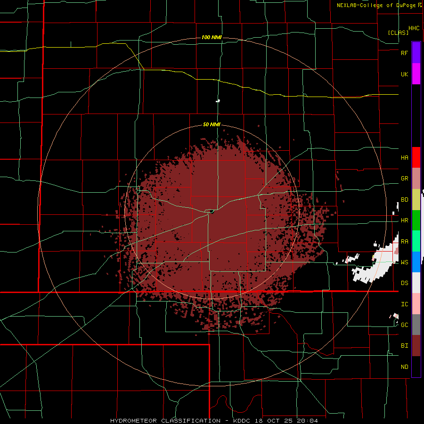Click the UK legend label

[x=405, y=74]
